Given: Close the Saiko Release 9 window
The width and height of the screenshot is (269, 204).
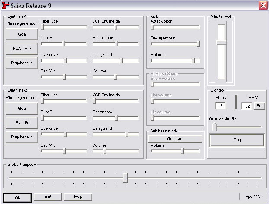Looking at the screenshot, I should click(263, 5).
